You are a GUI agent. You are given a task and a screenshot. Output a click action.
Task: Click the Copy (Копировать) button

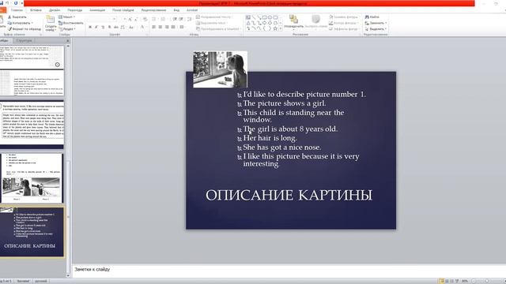coord(20,23)
